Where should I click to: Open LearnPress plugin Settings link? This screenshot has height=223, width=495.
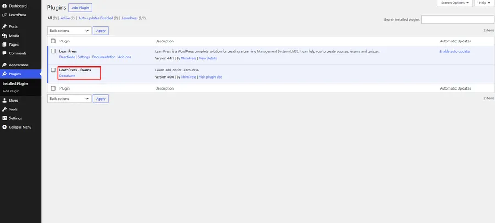point(84,57)
